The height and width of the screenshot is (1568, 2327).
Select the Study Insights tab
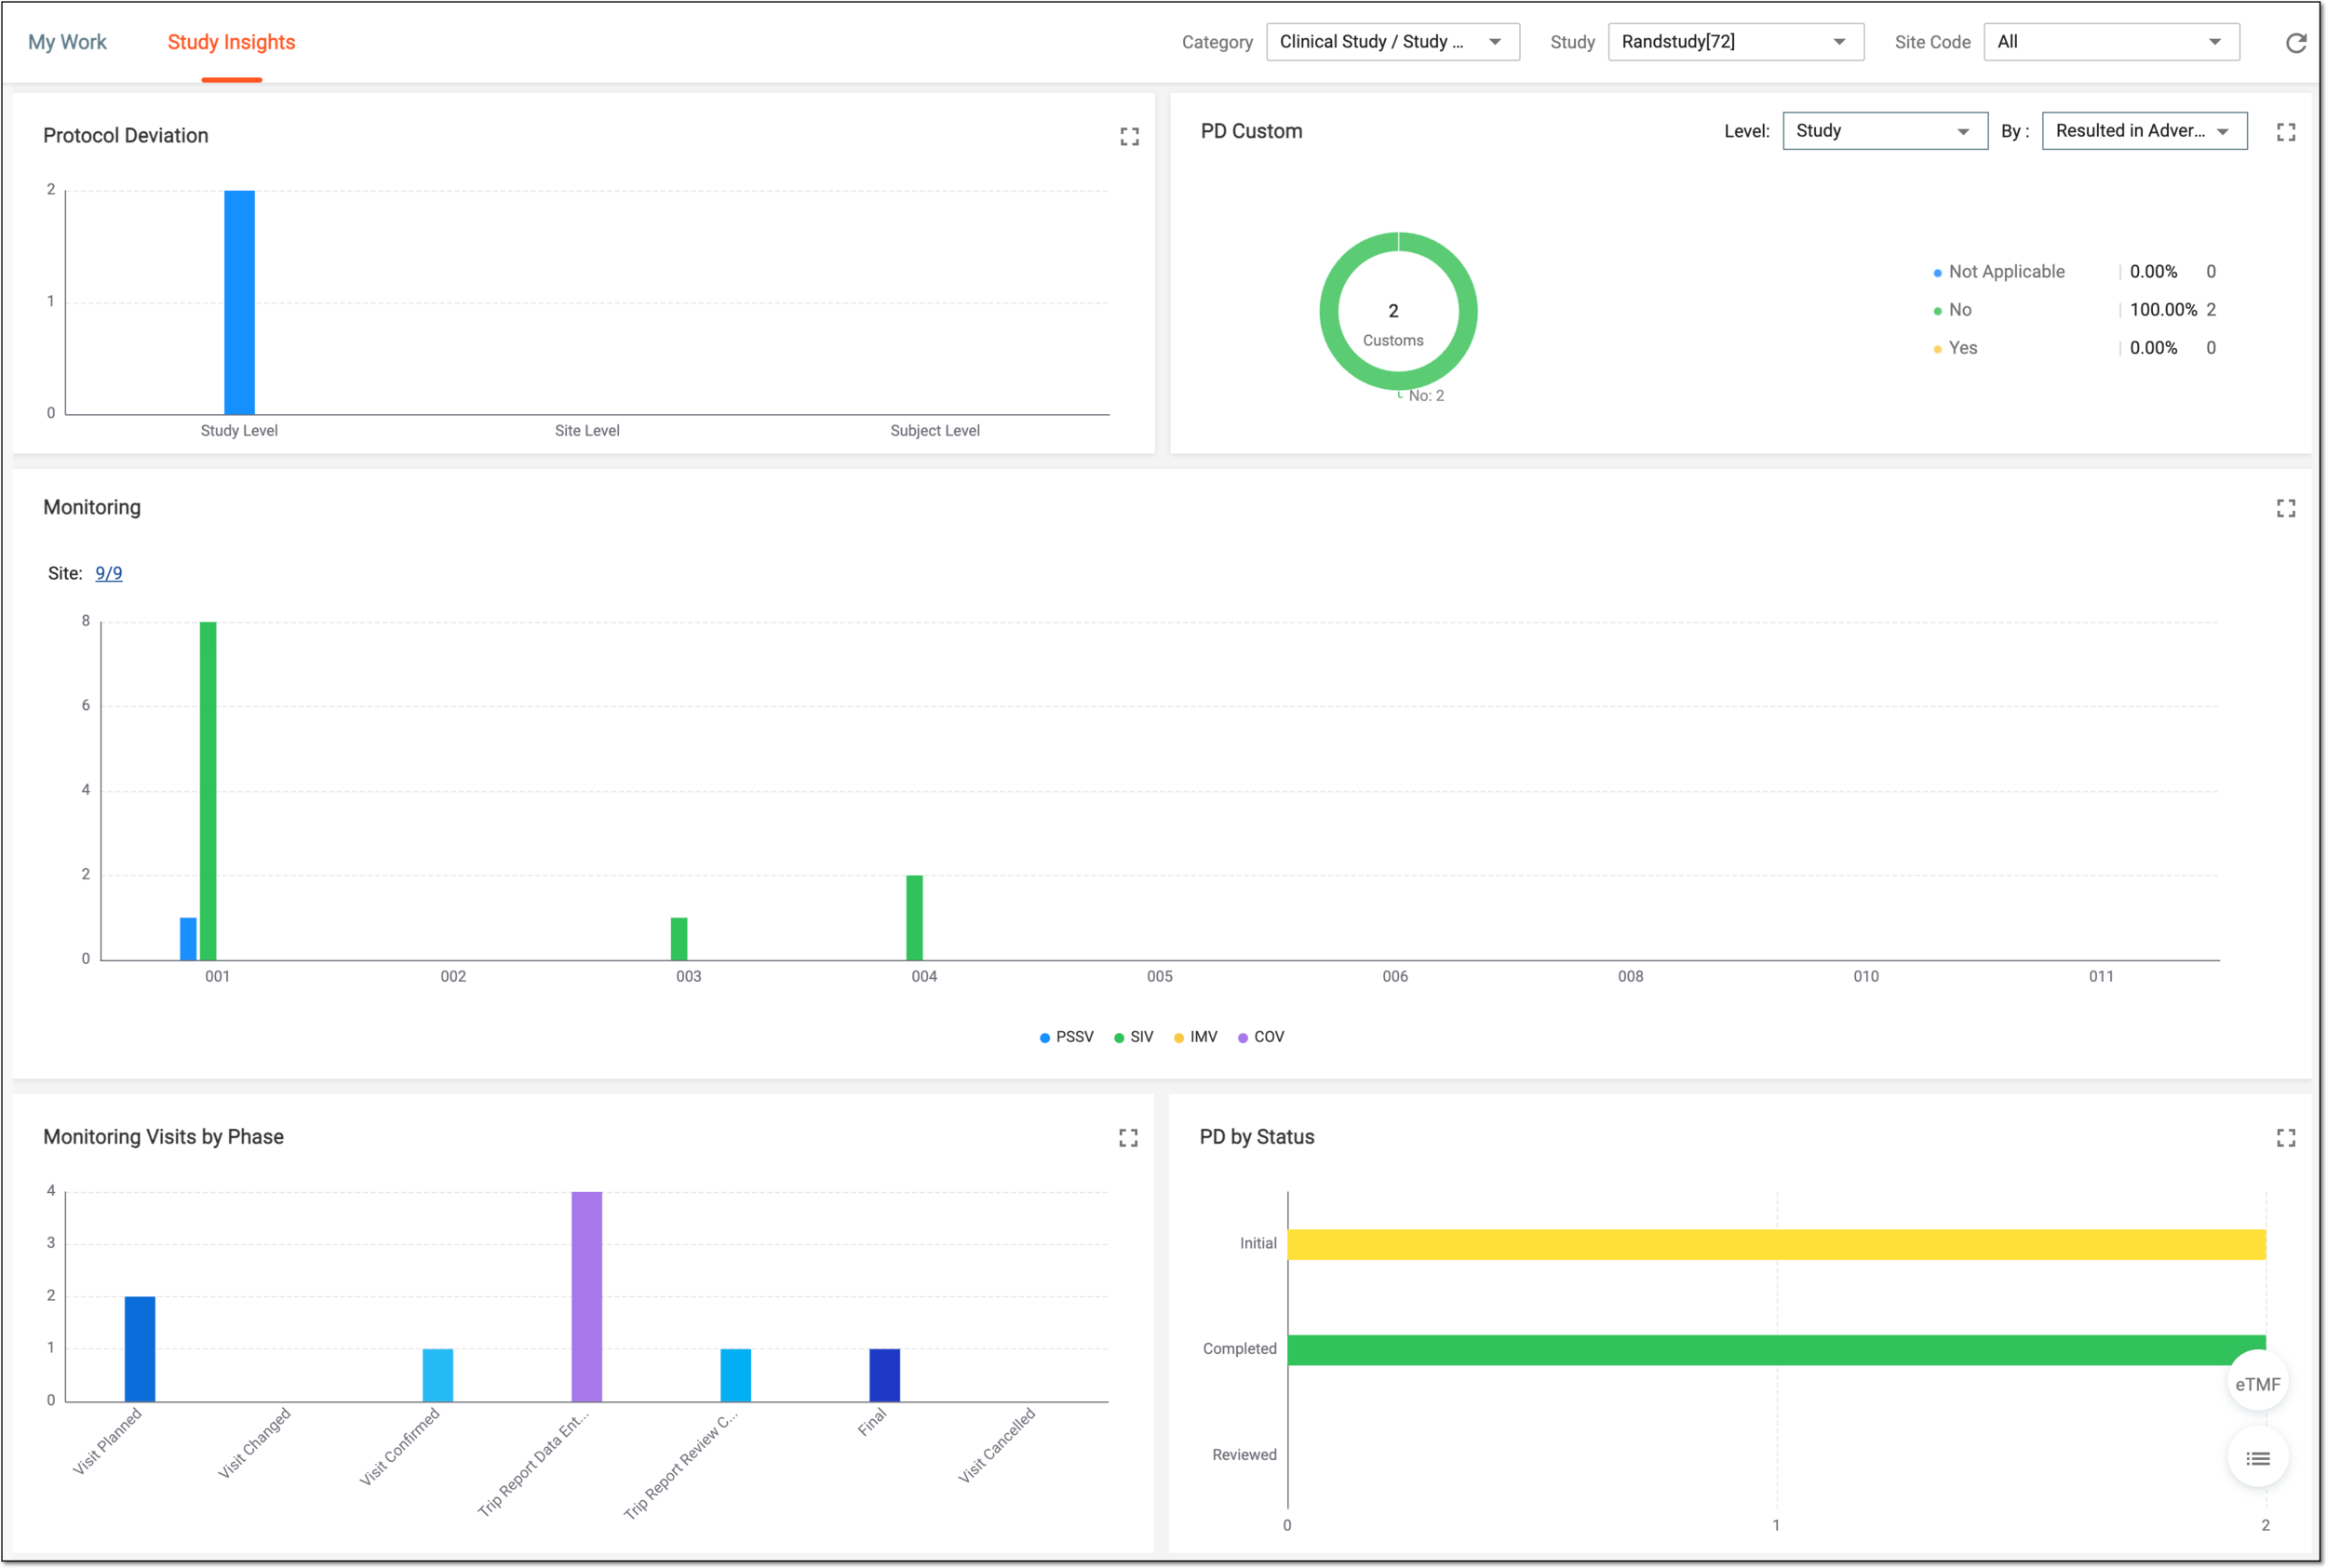[231, 42]
